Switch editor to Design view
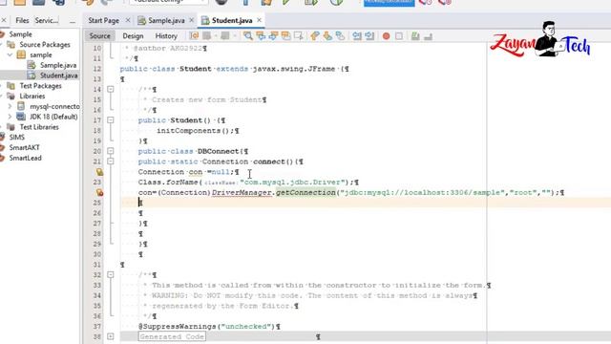This screenshot has width=611, height=344. [133, 36]
